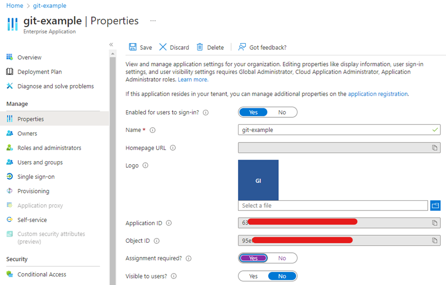Click the Roles and administrators icon
This screenshot has height=285, width=446.
coord(10,148)
